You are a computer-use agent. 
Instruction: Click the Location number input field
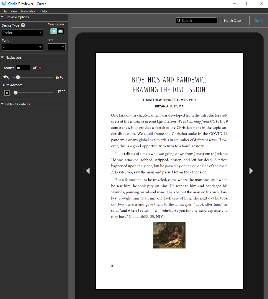point(23,68)
